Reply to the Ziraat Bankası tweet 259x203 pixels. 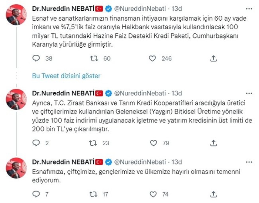(36, 143)
